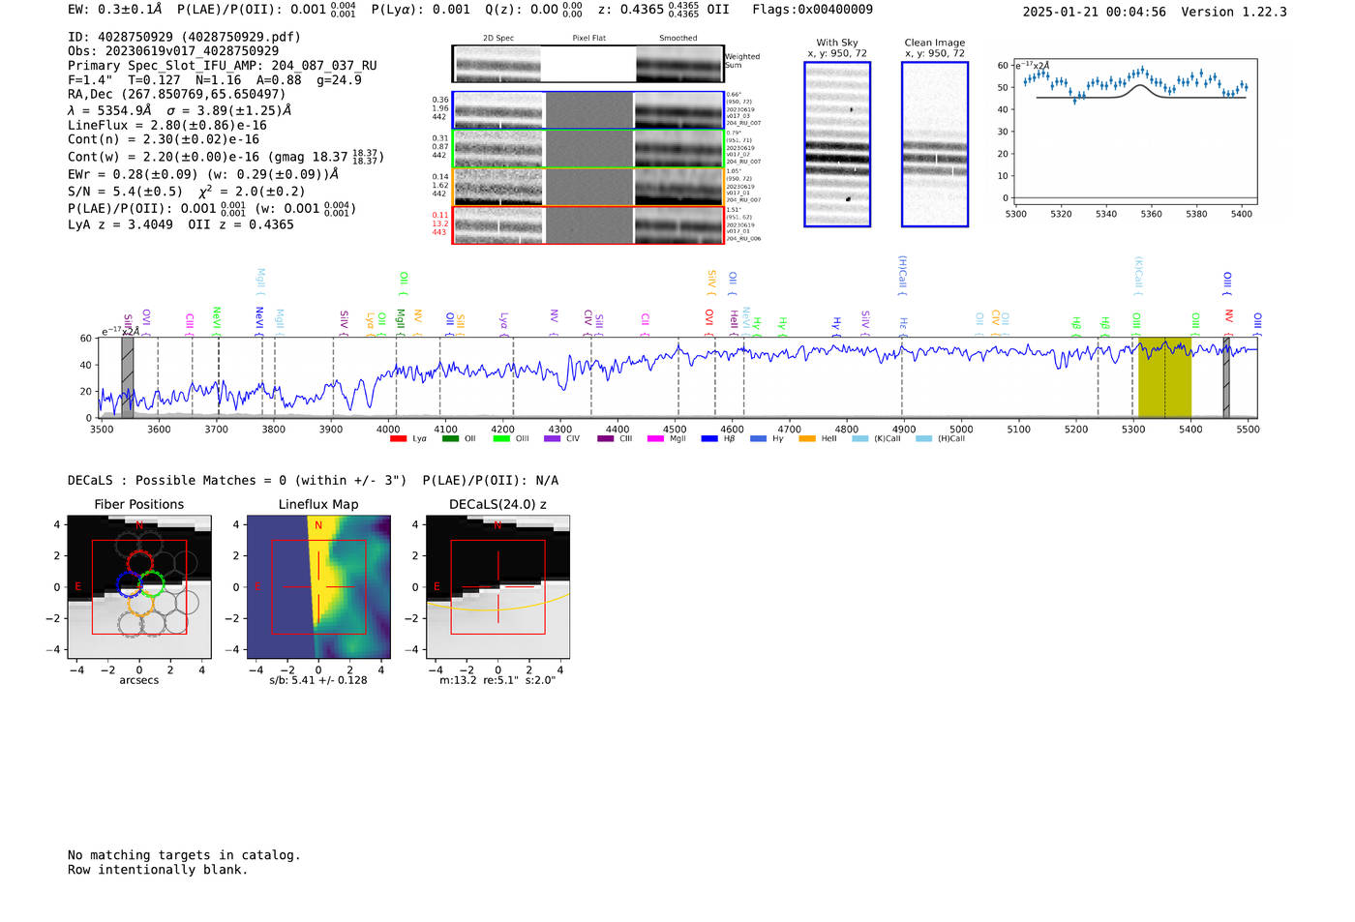Open the With Sky cutout image

(x=837, y=144)
